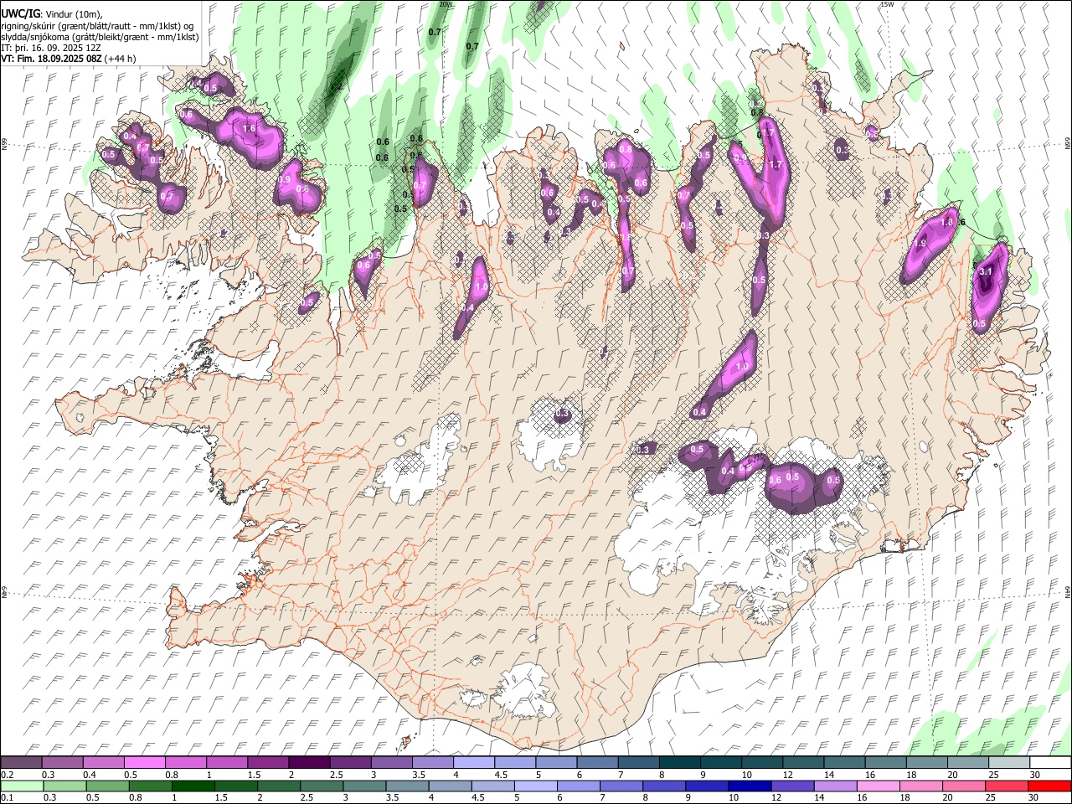Image resolution: width=1072 pixels, height=804 pixels.
Task: Click the snow legend swatch for 0.2–0.3 mm
Action: pos(21,763)
